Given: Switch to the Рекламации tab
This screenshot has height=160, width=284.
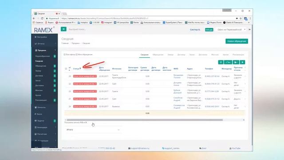Looking at the screenshot, I should point(238,55).
